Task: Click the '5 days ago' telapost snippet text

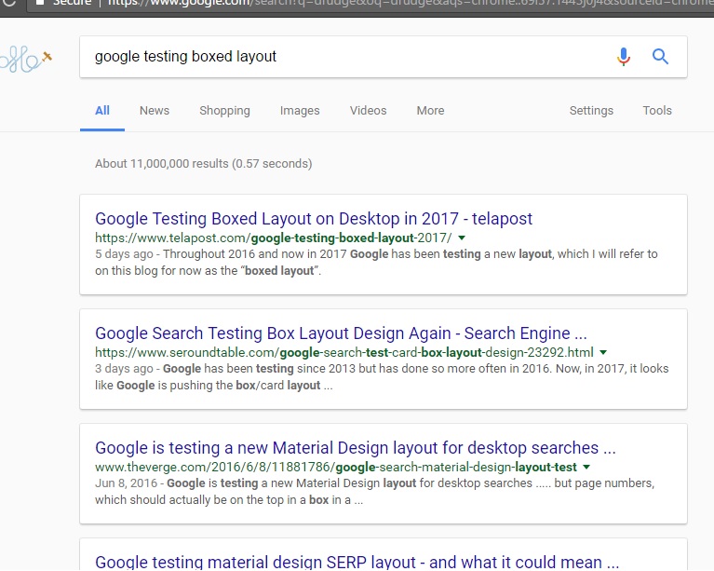Action: click(124, 254)
